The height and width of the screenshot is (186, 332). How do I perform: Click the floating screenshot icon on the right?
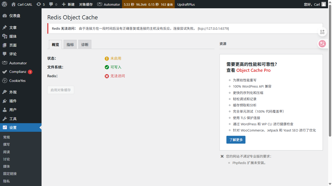point(322,32)
